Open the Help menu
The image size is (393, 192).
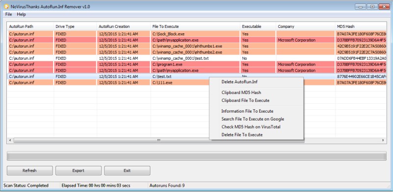coord(21,14)
